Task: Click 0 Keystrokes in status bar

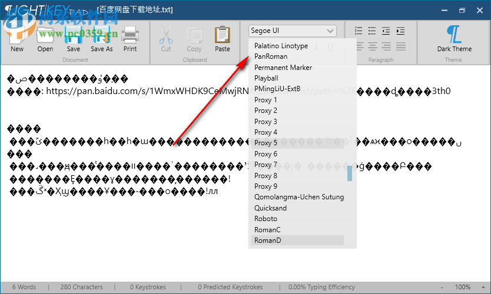Action: 148,287
